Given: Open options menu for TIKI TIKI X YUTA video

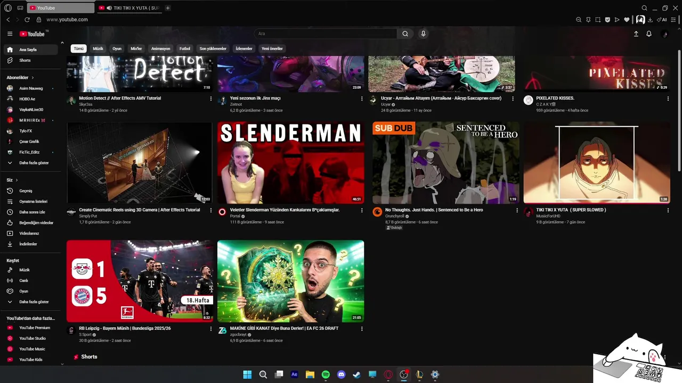Looking at the screenshot, I should (668, 210).
